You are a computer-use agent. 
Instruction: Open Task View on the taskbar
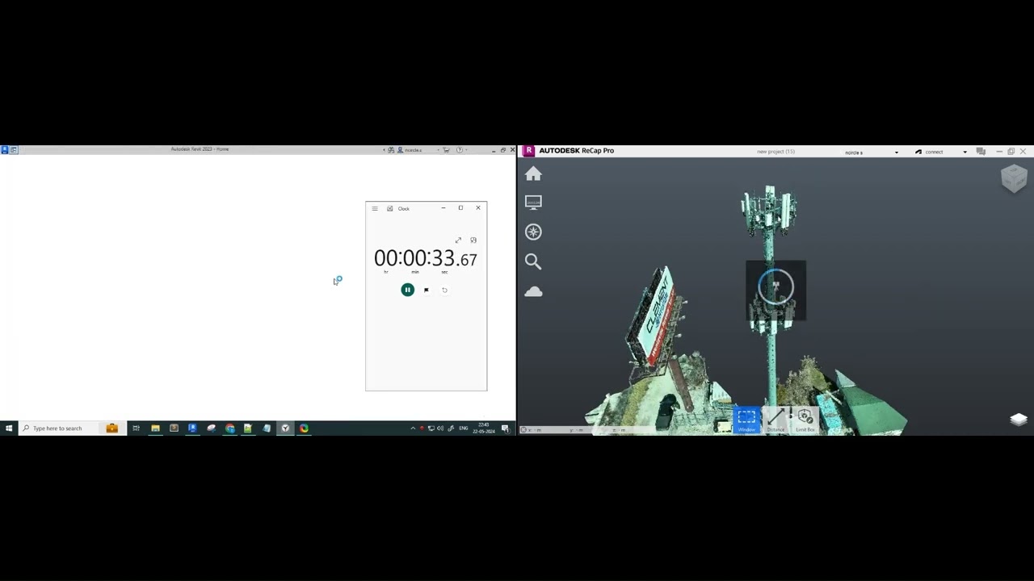pyautogui.click(x=136, y=428)
